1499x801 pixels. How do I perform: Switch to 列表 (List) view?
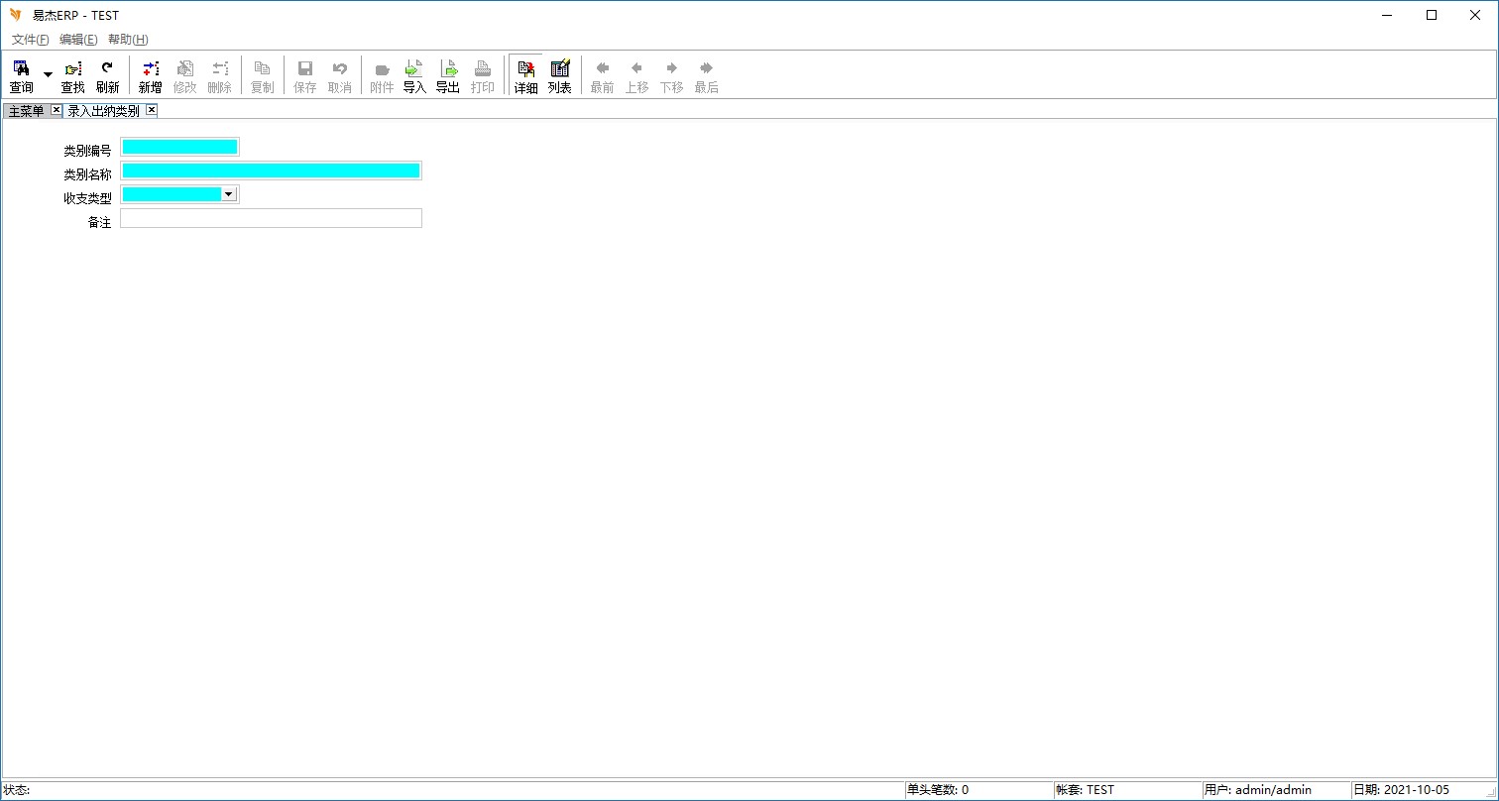pyautogui.click(x=560, y=76)
